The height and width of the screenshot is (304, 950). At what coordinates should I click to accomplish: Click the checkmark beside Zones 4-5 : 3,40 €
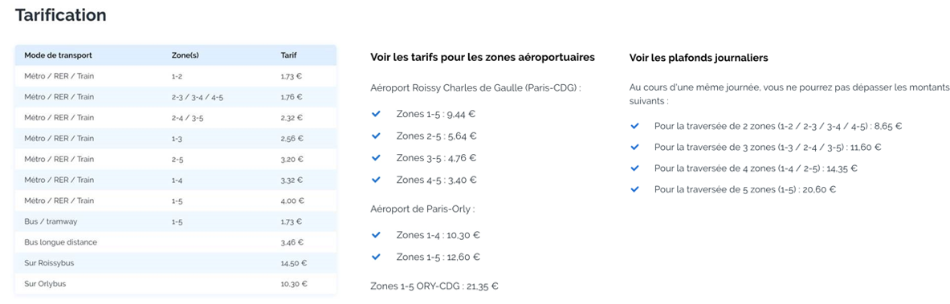(x=376, y=179)
